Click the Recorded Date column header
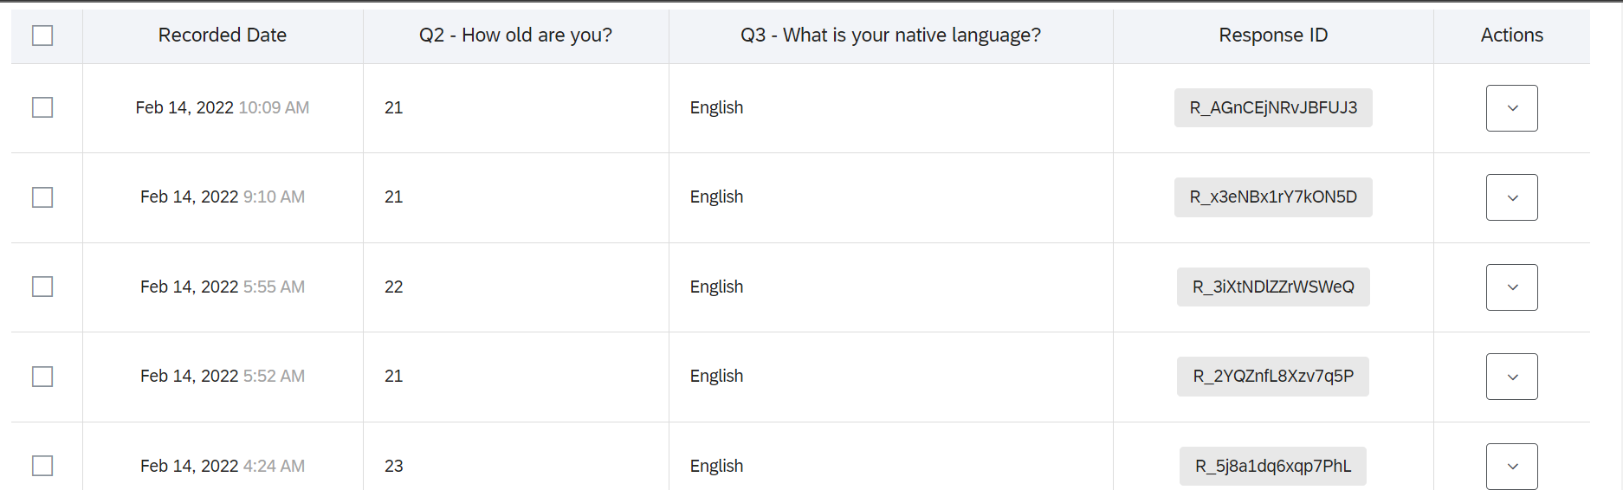 point(223,35)
